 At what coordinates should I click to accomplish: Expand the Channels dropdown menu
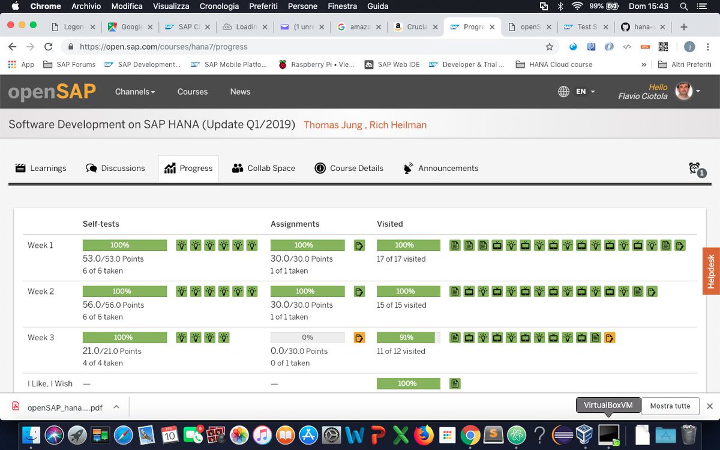tap(135, 92)
